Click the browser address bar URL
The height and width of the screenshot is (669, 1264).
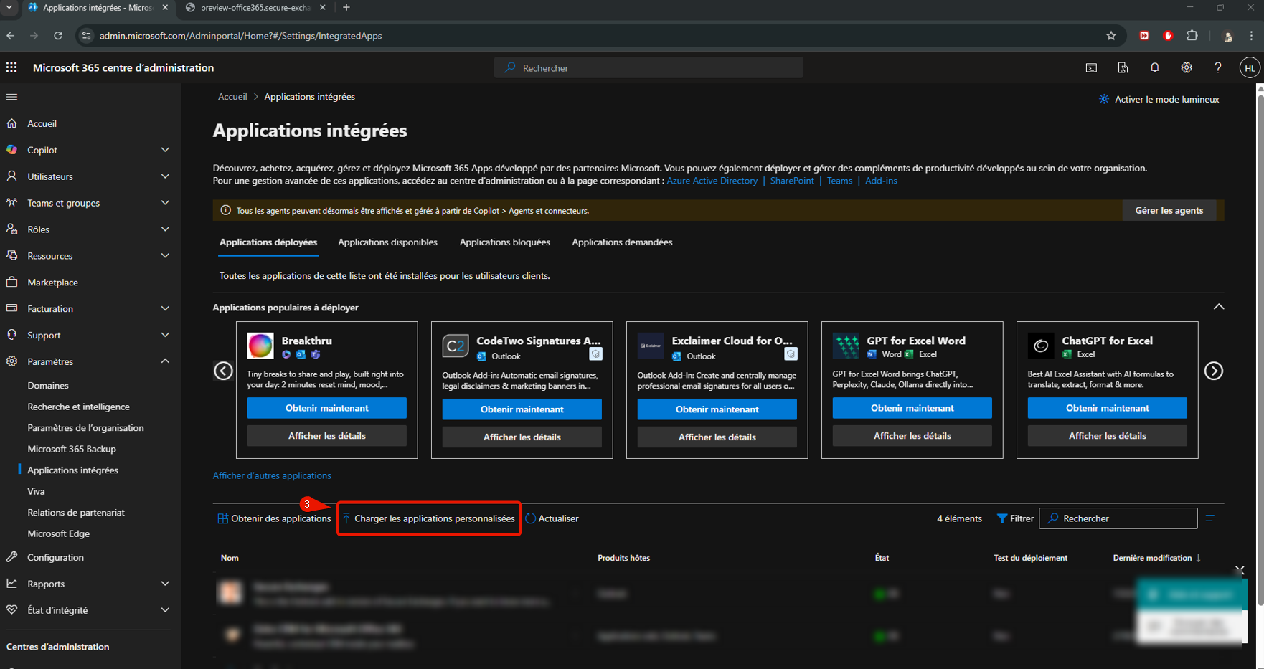(240, 36)
